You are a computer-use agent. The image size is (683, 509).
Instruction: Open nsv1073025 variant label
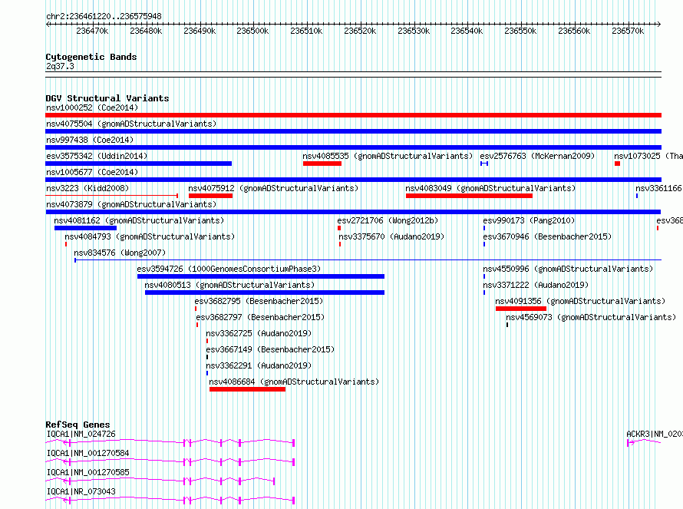coord(648,156)
